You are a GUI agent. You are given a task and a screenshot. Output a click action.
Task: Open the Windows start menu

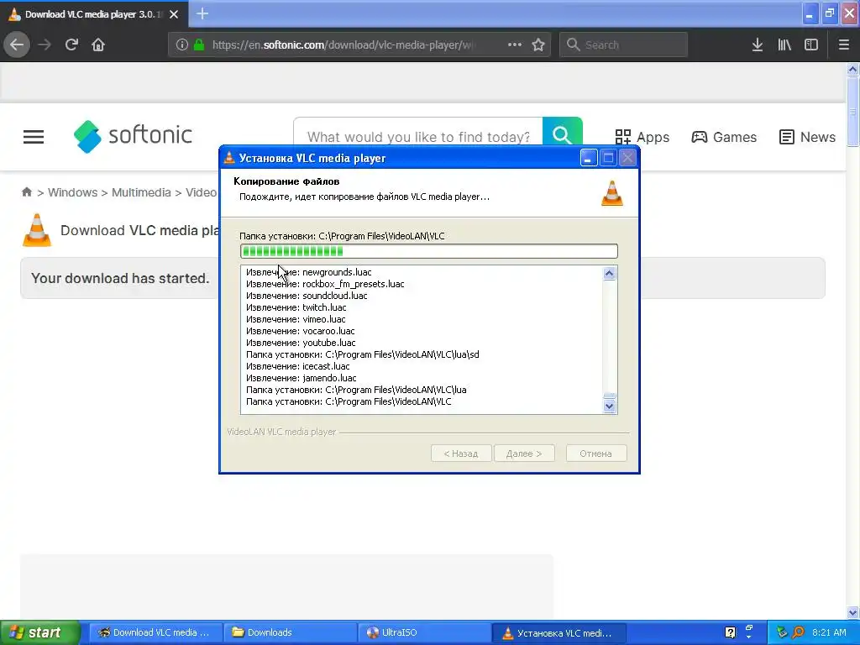tap(40, 632)
